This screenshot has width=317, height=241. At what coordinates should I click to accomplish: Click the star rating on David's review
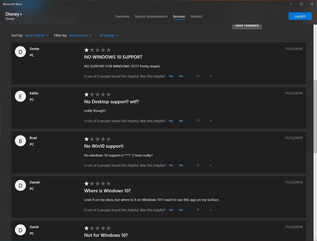[x=97, y=228]
